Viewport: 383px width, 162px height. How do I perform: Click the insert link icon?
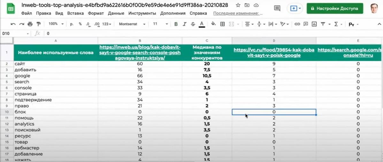[x=297, y=24]
